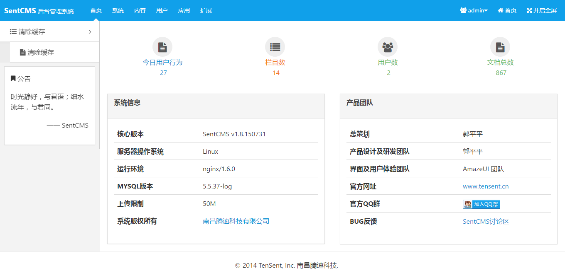The height and width of the screenshot is (278, 565).
Task: Click the home icon link in top-right
Action: click(507, 10)
